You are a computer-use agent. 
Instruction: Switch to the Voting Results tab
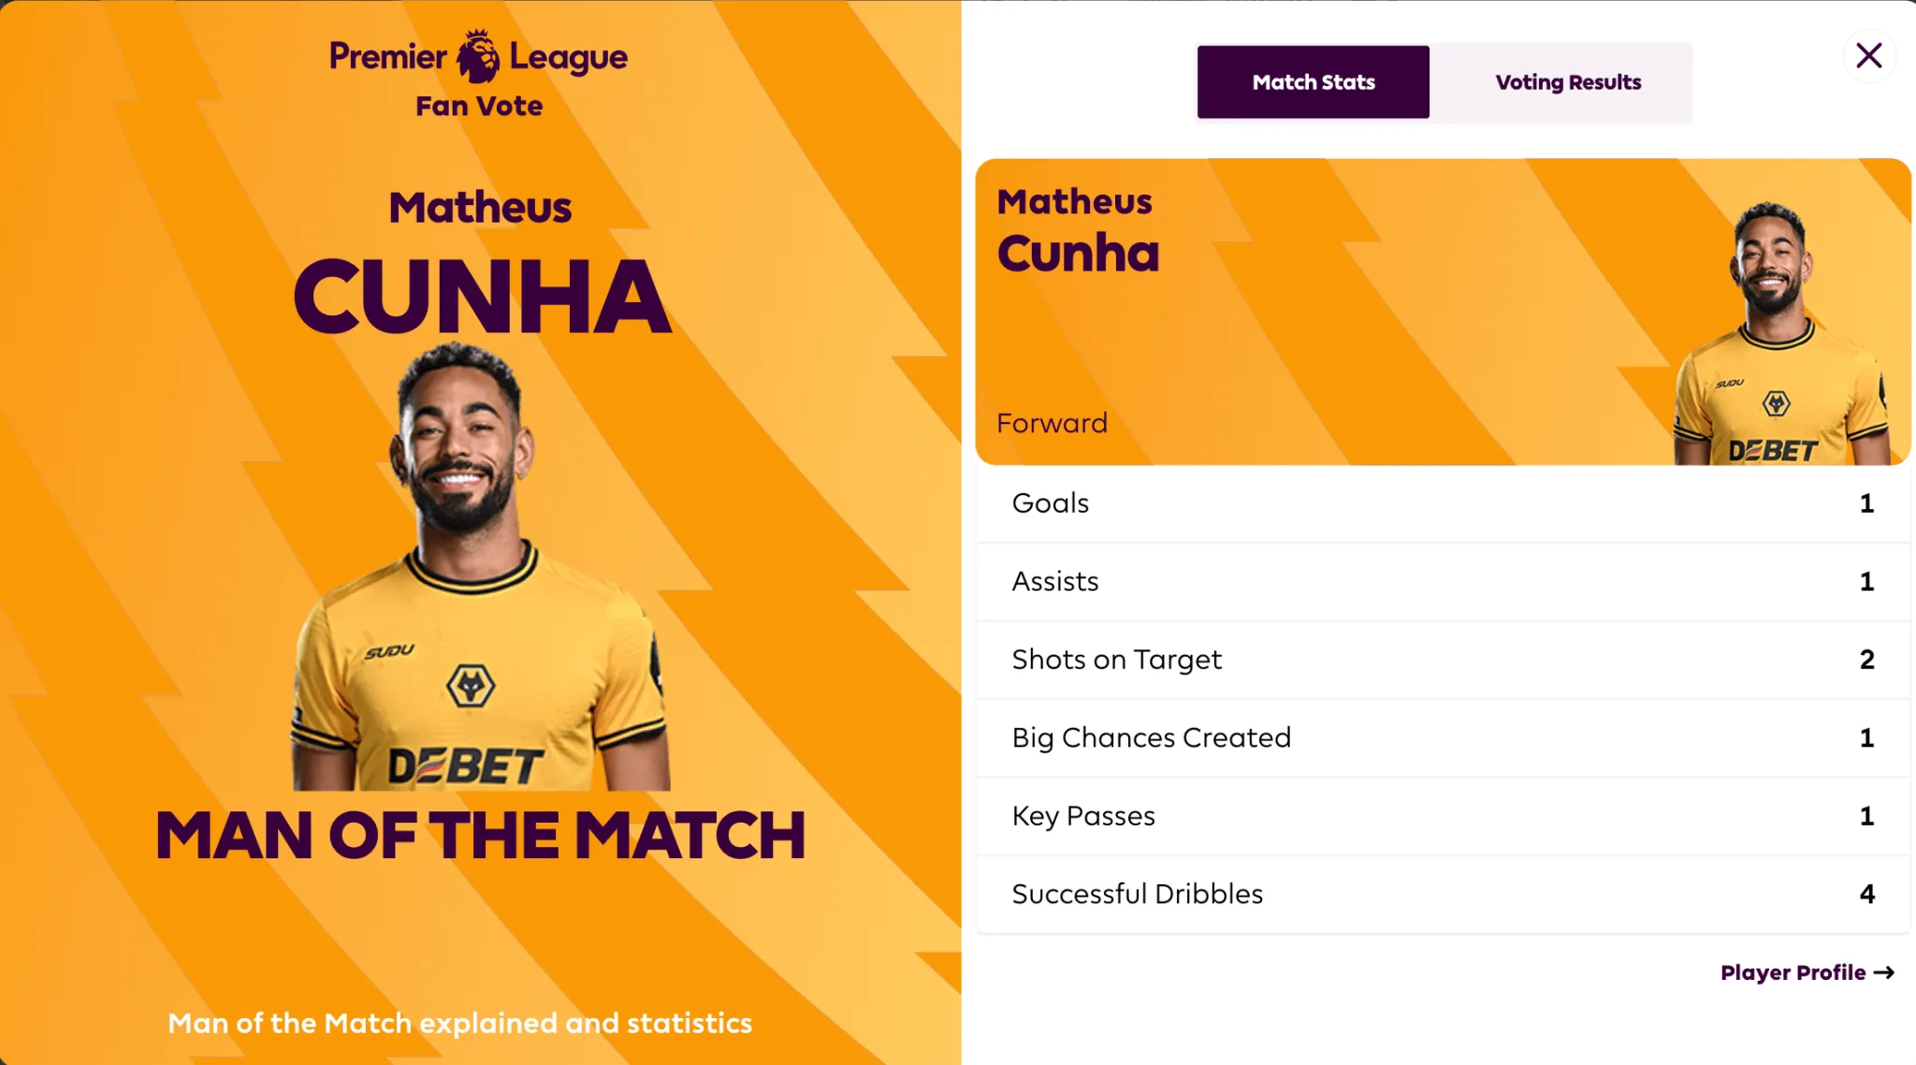pos(1567,82)
